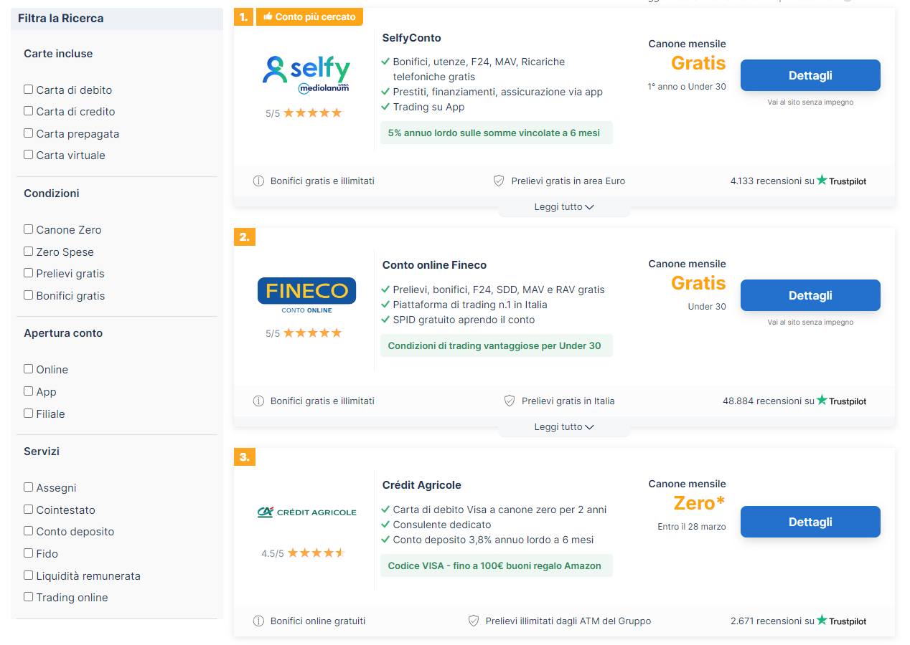
Task: Click the checkmark beside Trading su App
Action: [x=385, y=107]
